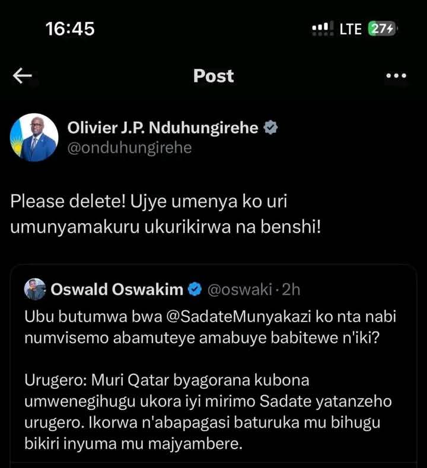Tap Oswald Oswakim's small avatar
The width and height of the screenshot is (427, 468).
tap(35, 289)
